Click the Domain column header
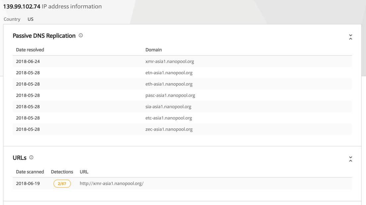The height and width of the screenshot is (205, 366). [x=153, y=50]
